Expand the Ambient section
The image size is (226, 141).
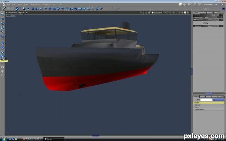[194, 15]
